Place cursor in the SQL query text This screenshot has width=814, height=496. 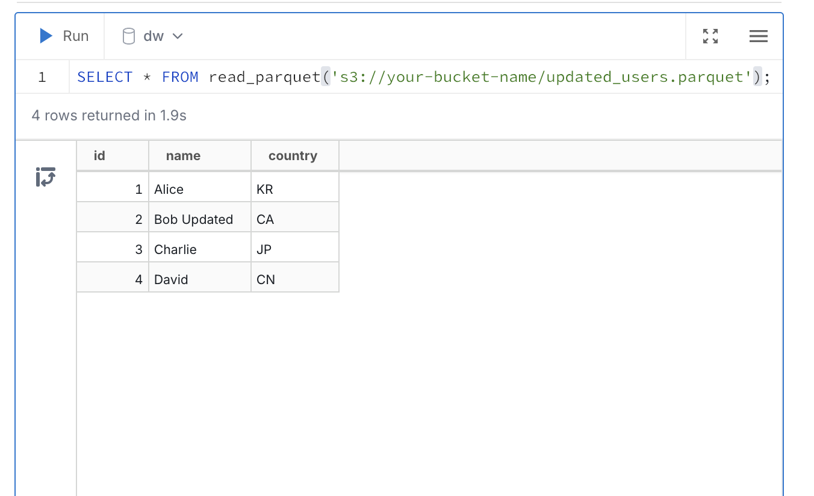click(x=181, y=76)
